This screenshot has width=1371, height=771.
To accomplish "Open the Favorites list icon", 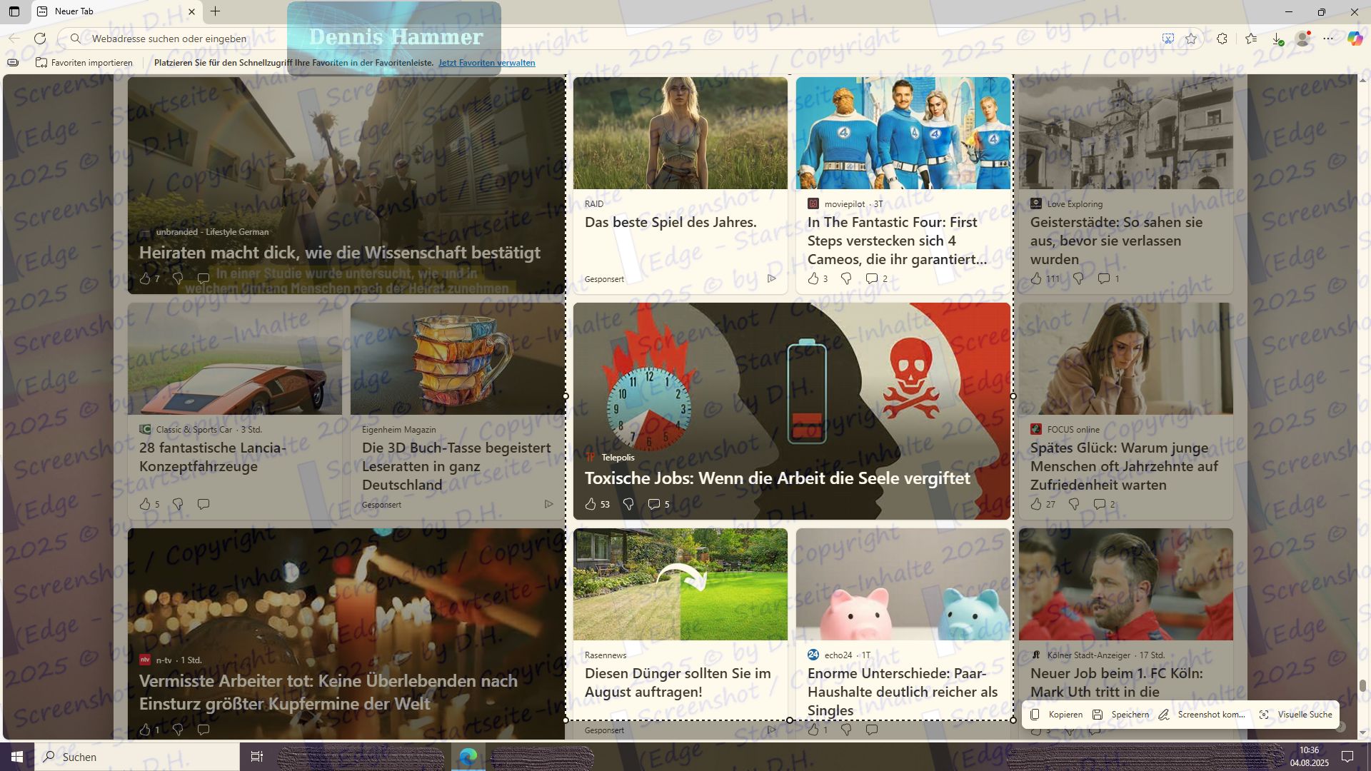I will click(x=1251, y=39).
